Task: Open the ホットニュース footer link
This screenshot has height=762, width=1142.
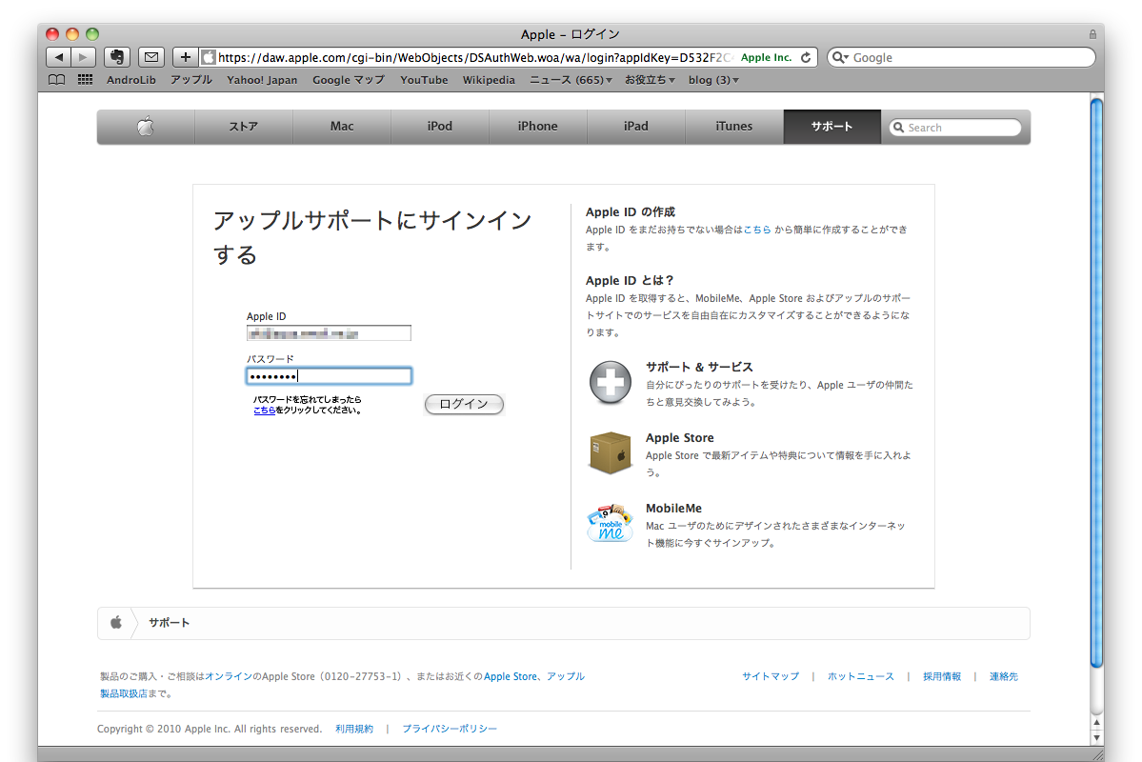Action: [x=860, y=676]
